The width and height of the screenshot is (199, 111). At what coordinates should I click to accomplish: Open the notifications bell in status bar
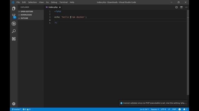click(x=185, y=109)
